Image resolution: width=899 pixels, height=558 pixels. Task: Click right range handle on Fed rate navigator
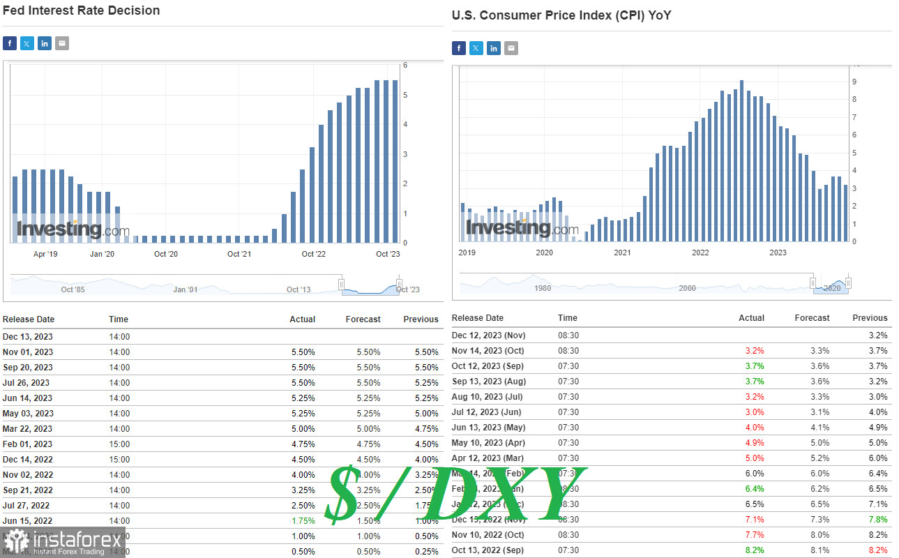click(400, 284)
